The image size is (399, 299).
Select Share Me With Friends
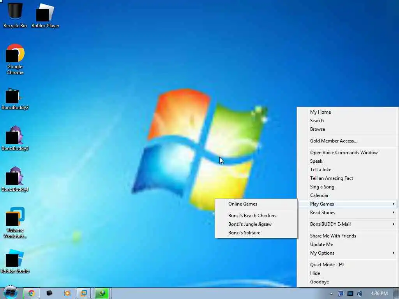[x=348, y=236]
